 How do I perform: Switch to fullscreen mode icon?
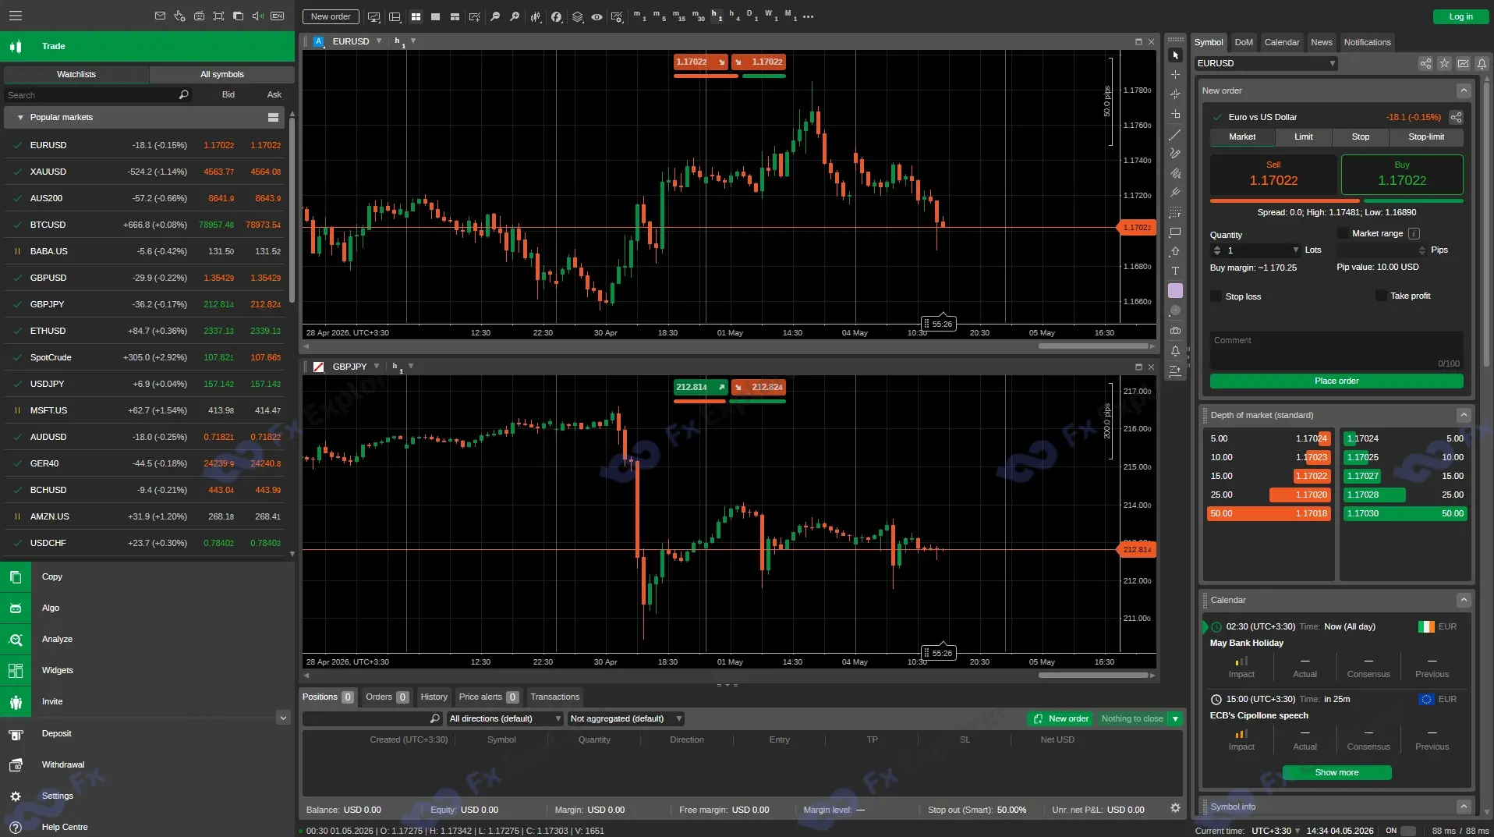click(218, 16)
